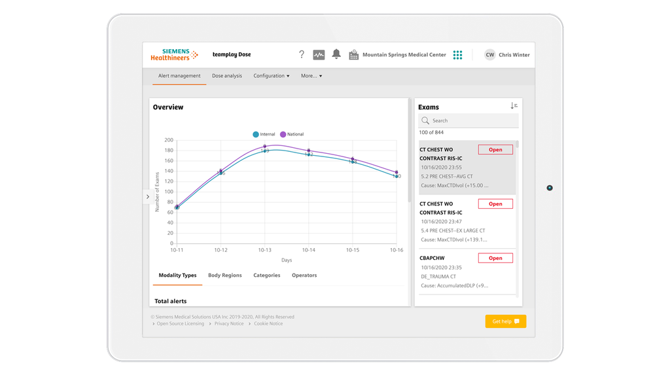Click the hospital institution icon
Screen dimensions: 670x377
tap(353, 54)
